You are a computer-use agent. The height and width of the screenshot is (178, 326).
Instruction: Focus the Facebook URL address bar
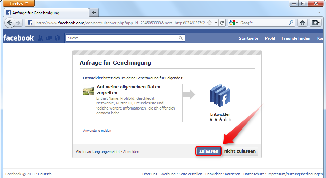coord(121,23)
